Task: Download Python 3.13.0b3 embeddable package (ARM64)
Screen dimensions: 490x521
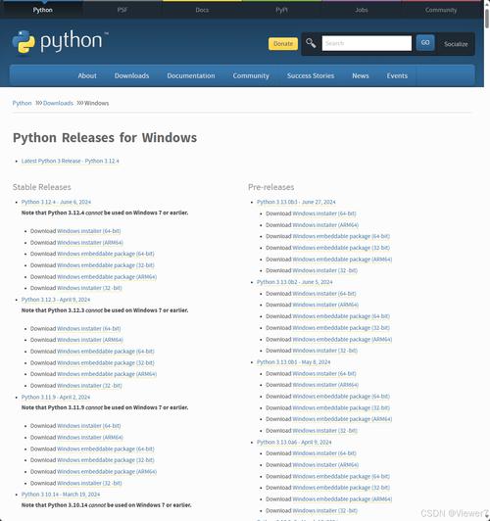Action: pyautogui.click(x=342, y=260)
